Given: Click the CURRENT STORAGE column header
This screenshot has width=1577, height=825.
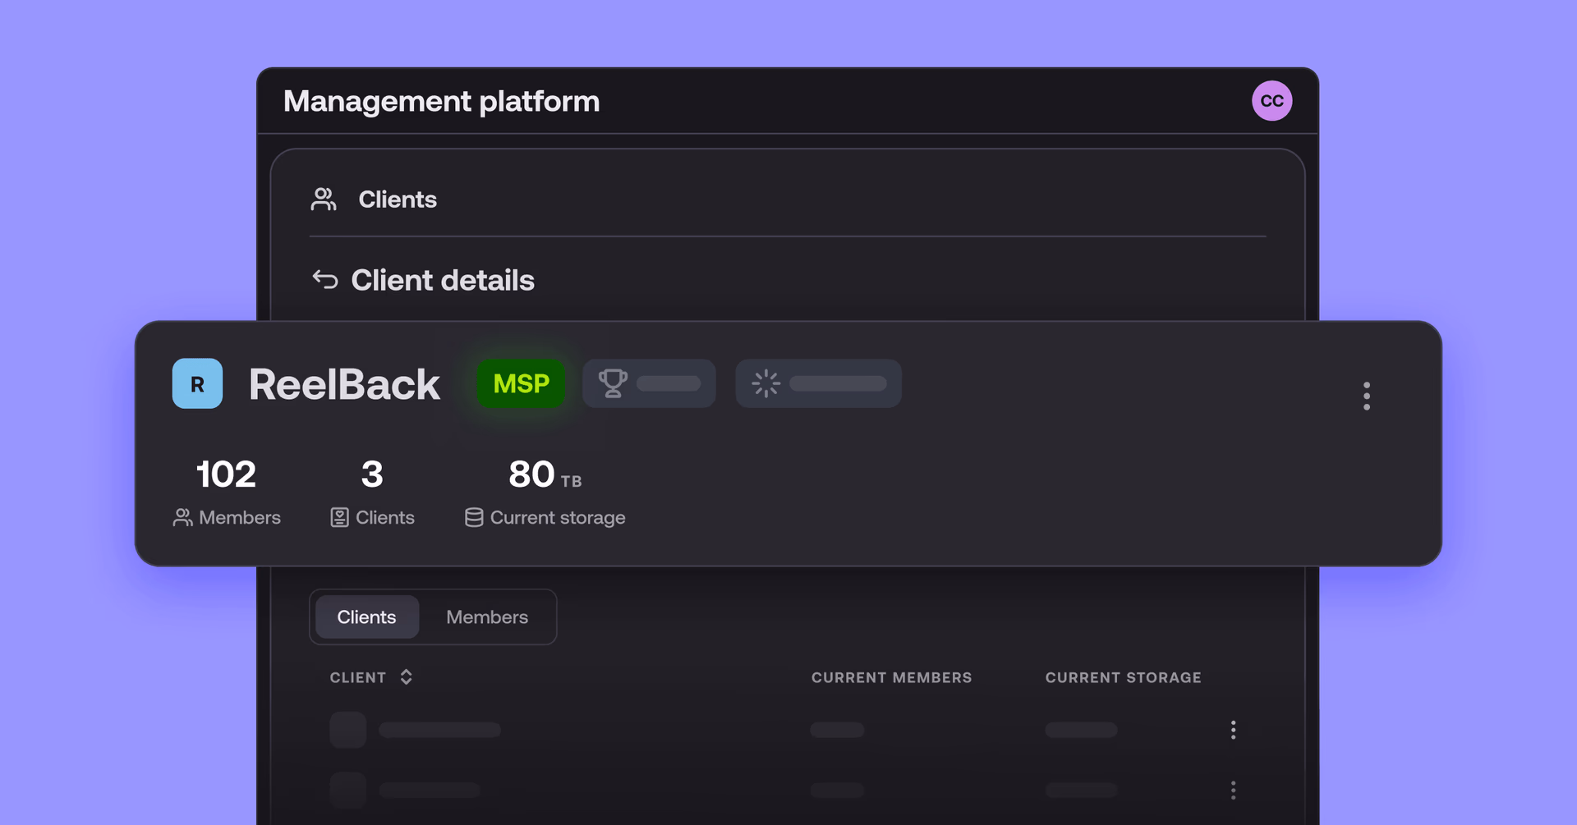Looking at the screenshot, I should tap(1124, 677).
